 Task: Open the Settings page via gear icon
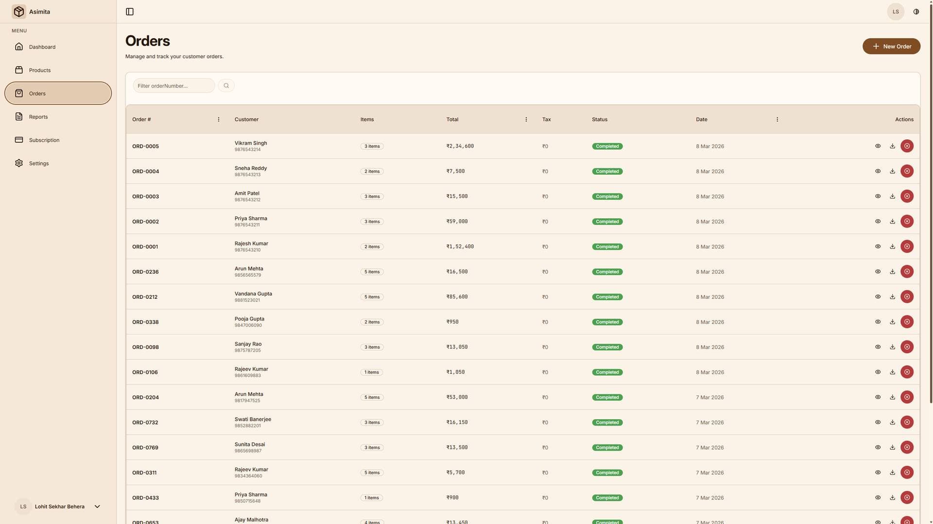point(38,163)
